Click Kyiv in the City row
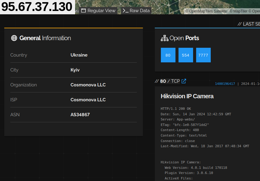The image size is (260, 181). tap(75, 70)
